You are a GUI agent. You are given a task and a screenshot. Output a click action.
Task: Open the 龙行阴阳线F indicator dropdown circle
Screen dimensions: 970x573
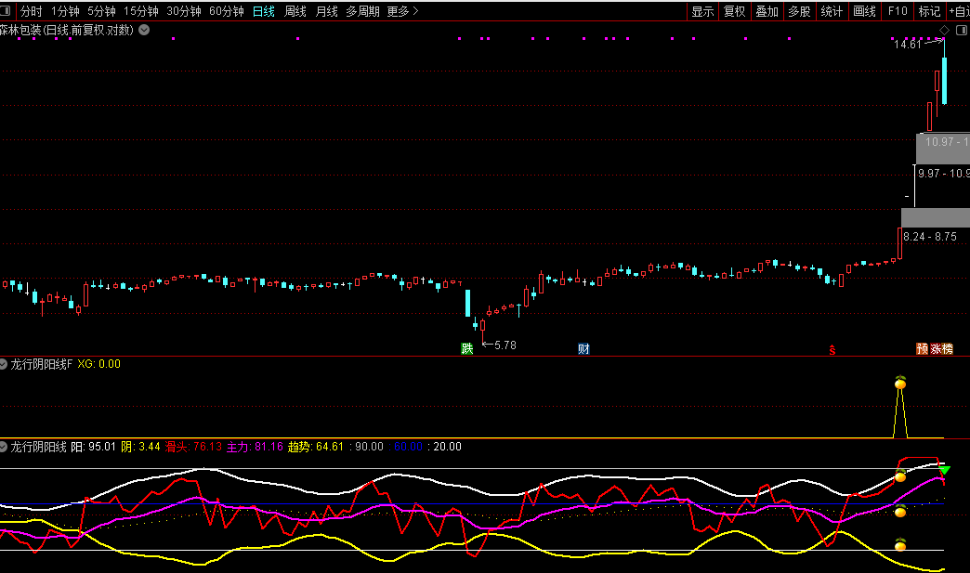3,364
